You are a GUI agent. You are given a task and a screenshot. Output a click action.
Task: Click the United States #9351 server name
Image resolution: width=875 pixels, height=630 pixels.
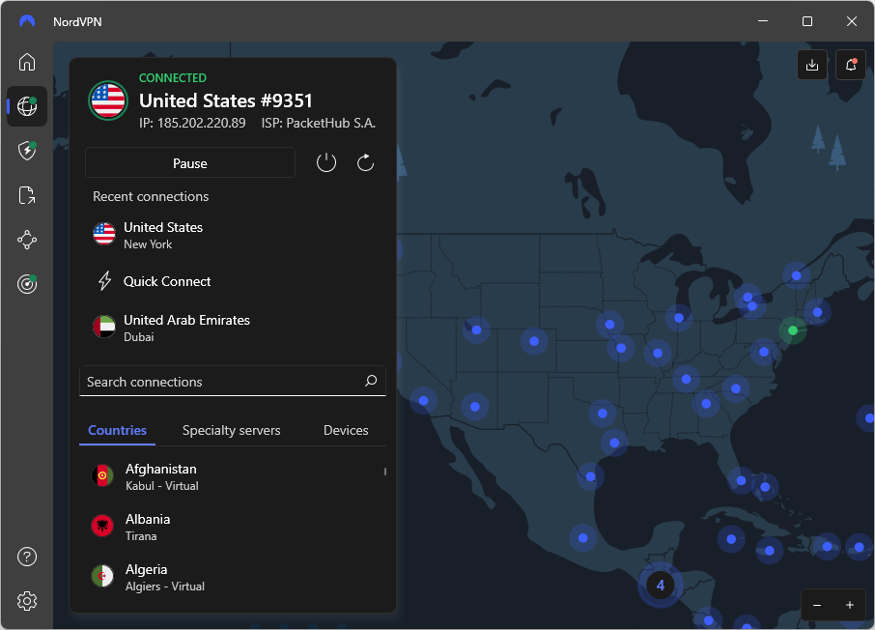(x=226, y=100)
